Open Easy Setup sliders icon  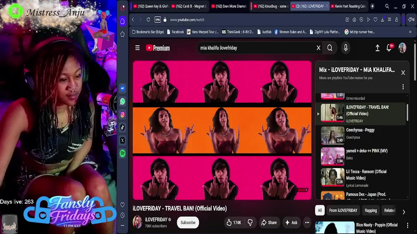(x=389, y=20)
